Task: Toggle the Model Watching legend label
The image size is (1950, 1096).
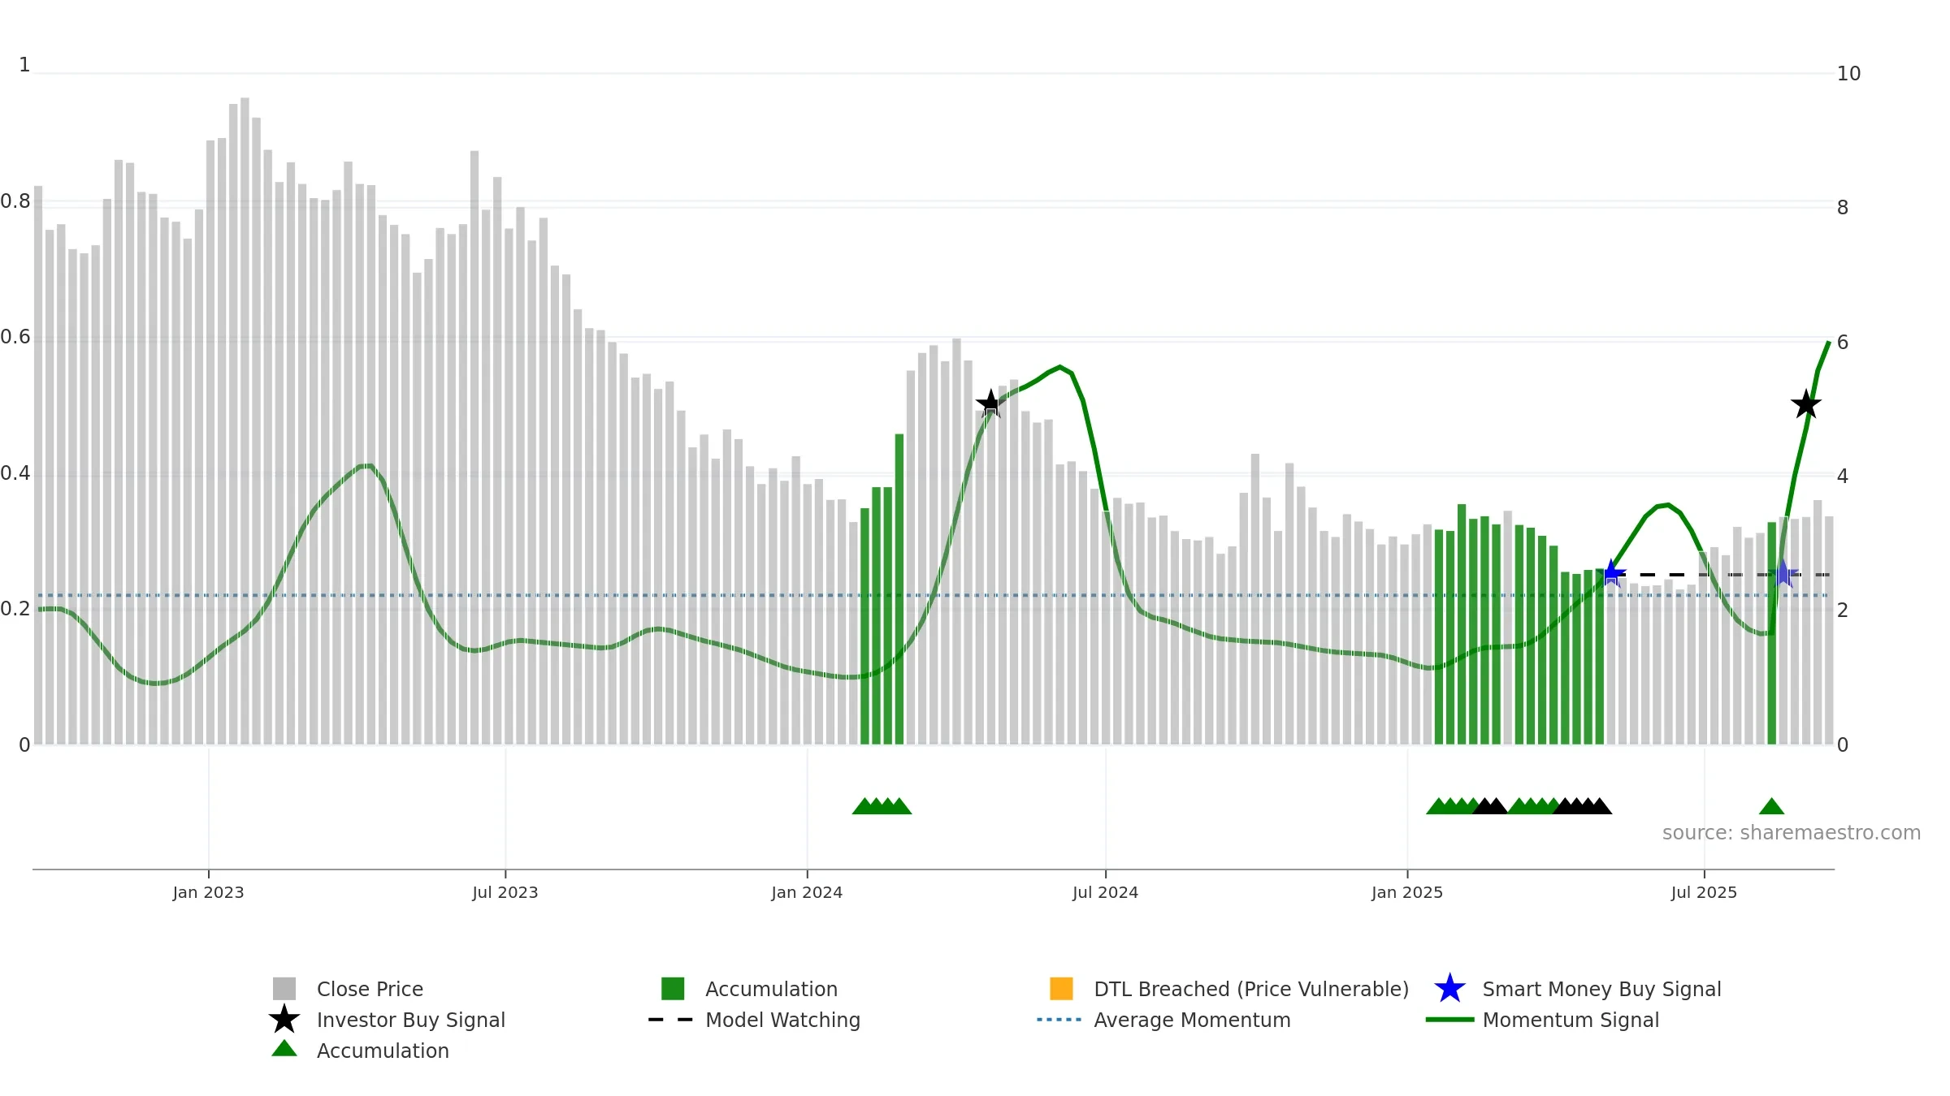Action: (782, 1020)
